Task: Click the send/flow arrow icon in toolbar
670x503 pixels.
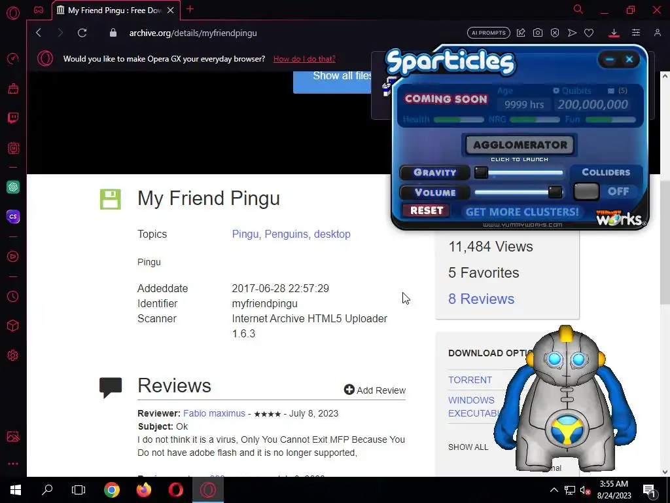Action: point(572,33)
